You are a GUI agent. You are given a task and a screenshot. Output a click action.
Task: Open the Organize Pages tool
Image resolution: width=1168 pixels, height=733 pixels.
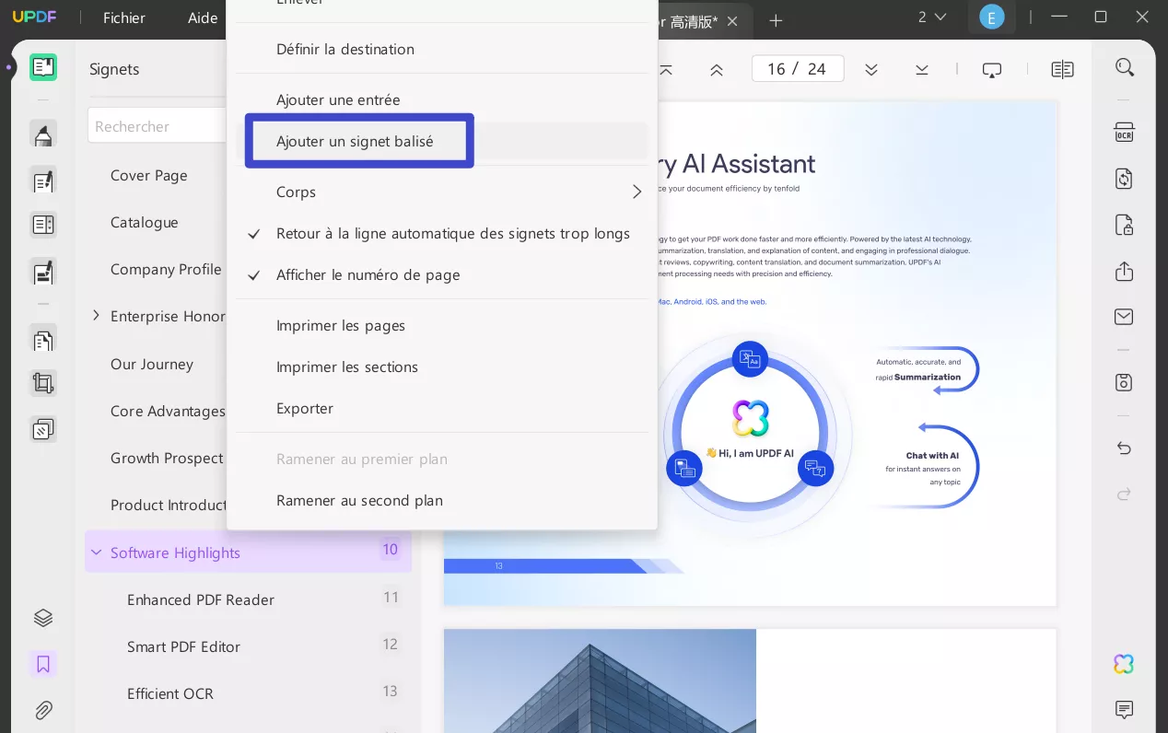[x=43, y=340]
